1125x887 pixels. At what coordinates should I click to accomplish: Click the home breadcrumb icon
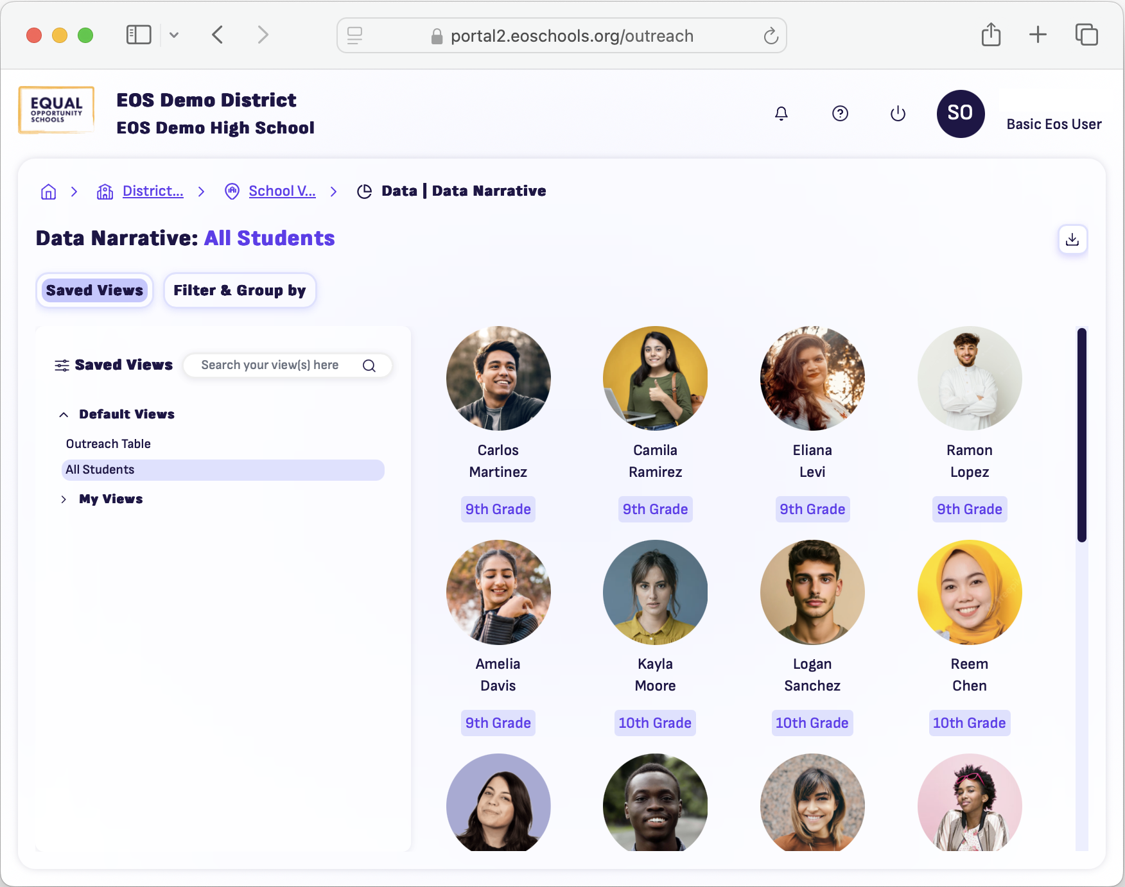tap(48, 191)
